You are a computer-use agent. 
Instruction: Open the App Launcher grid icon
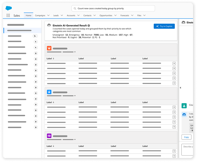(x=8, y=15)
